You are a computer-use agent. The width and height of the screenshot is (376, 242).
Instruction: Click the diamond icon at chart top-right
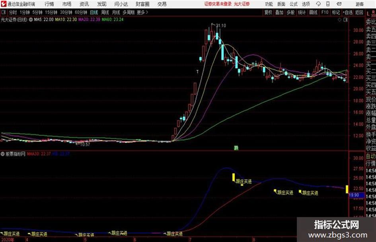(x=339, y=20)
